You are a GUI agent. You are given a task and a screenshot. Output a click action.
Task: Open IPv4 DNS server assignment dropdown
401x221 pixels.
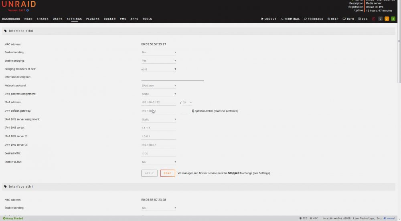pyautogui.click(x=158, y=119)
